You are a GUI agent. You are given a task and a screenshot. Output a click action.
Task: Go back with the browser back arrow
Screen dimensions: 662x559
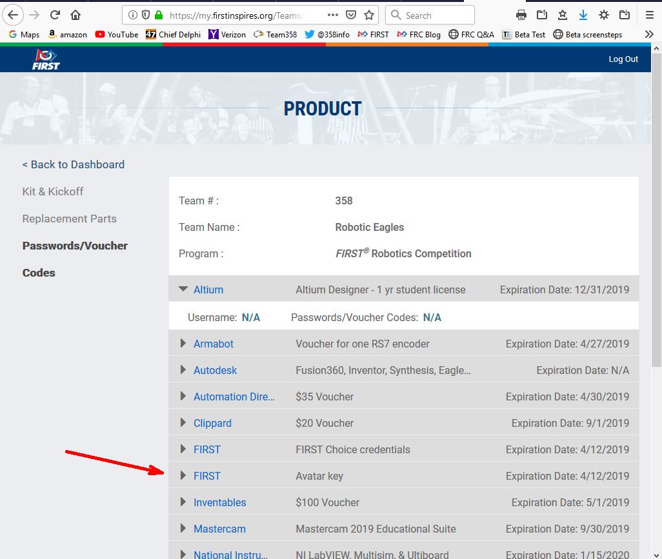point(13,15)
